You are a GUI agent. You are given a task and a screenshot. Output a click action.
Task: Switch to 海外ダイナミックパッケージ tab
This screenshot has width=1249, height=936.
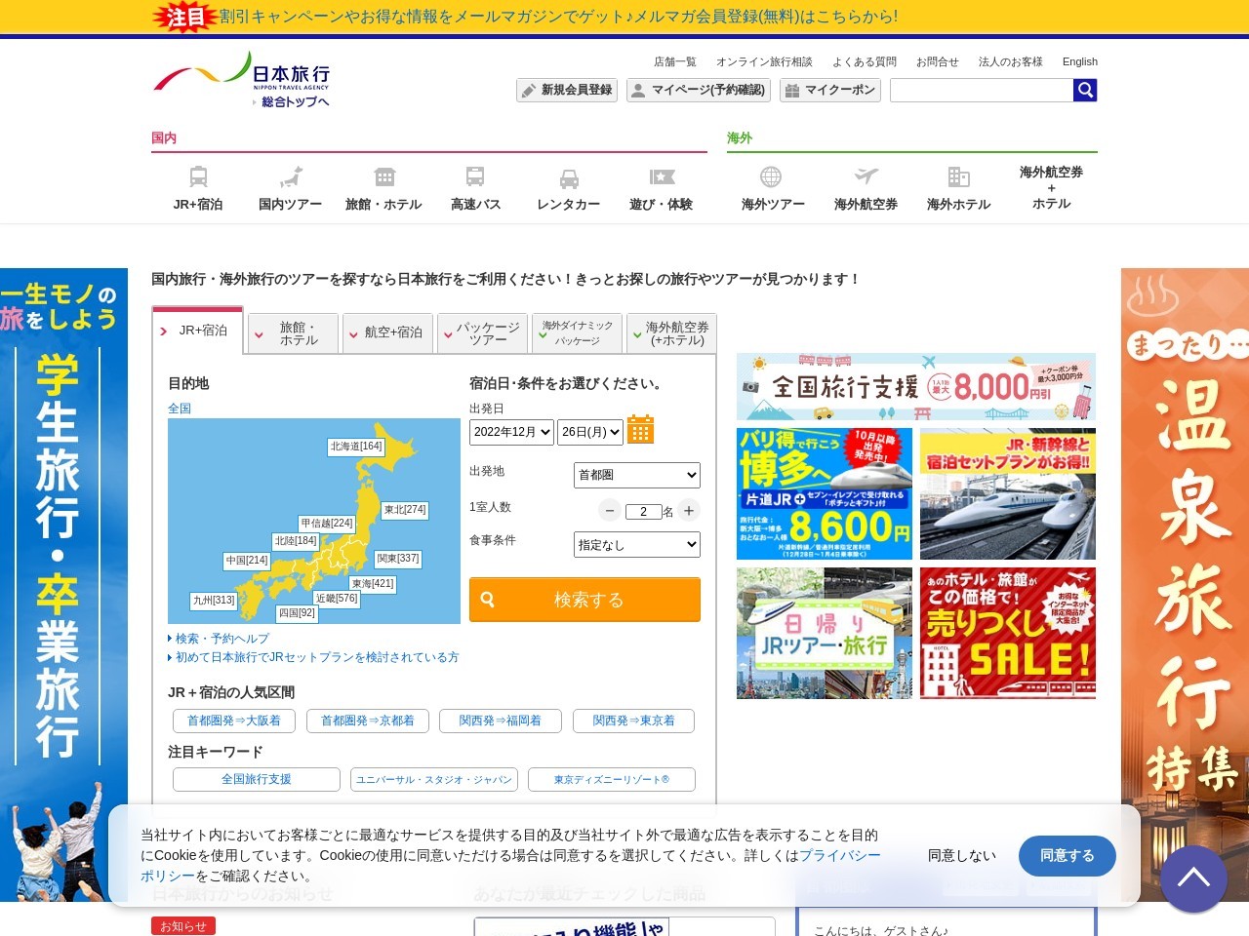(x=577, y=333)
